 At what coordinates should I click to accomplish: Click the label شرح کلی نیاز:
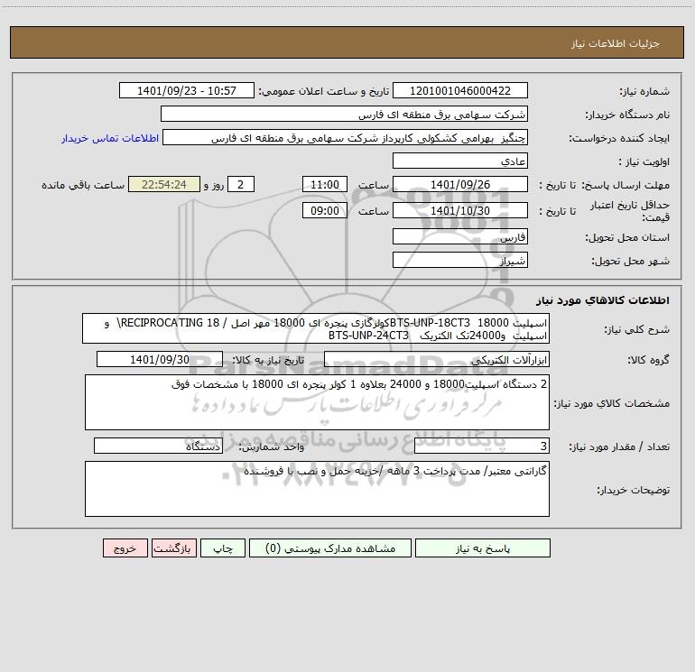pos(637,329)
